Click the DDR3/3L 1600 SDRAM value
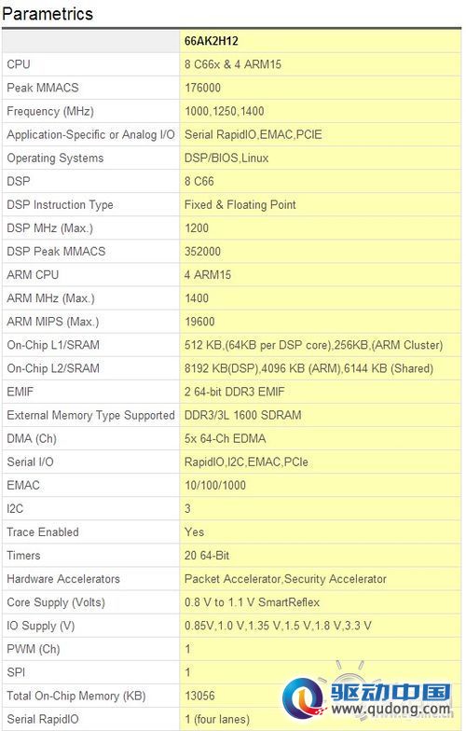 (x=242, y=415)
